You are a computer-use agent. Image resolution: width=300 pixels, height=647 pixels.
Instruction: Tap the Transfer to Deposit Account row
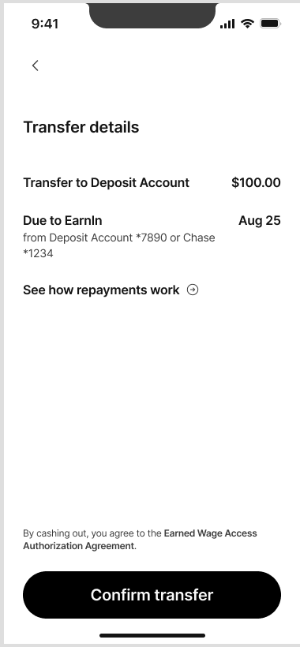[152, 182]
